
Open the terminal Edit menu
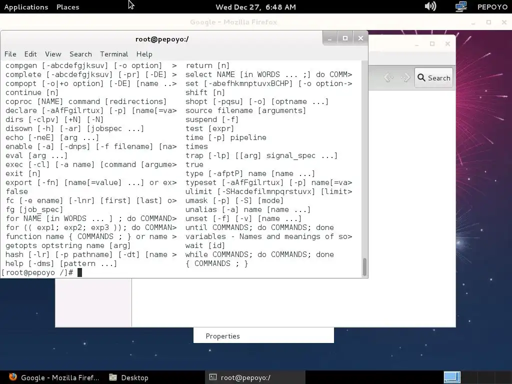point(30,54)
